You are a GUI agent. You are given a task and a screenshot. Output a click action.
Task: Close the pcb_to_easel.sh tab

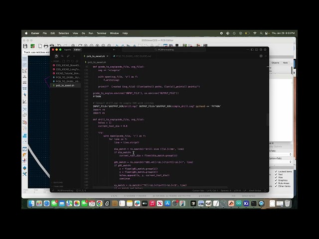[108, 56]
